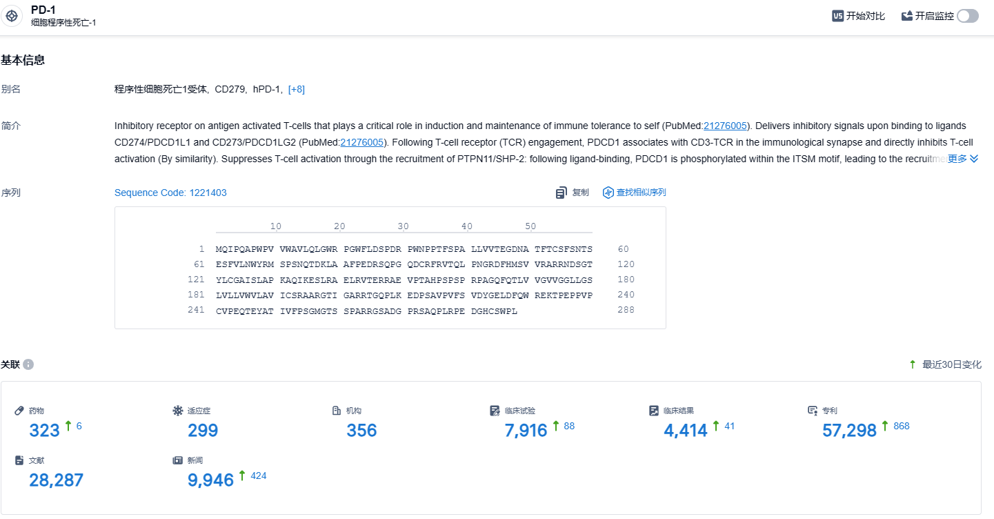This screenshot has width=994, height=519.
Task: Open the 适应症 indications count 299
Action: coord(203,431)
